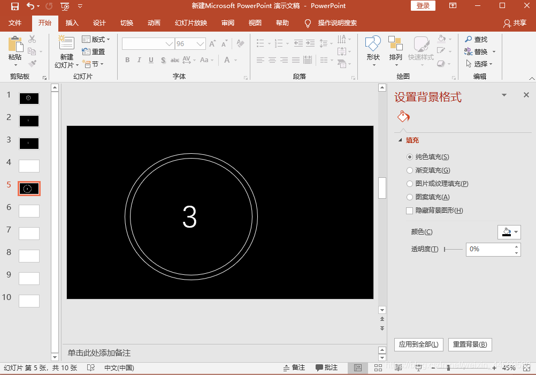Click the Reset (重置) slide button
Viewport: 536px width, 375px height.
click(x=94, y=52)
